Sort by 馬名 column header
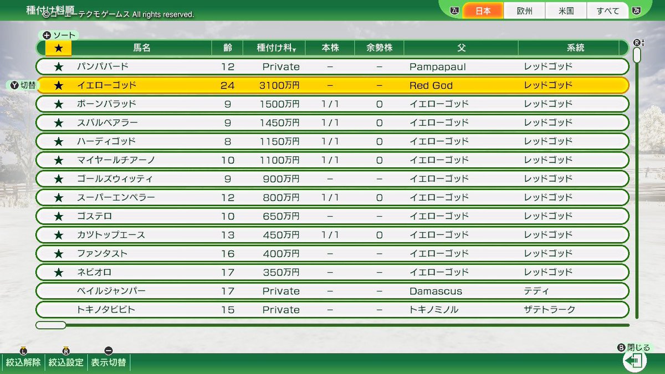 click(x=142, y=48)
